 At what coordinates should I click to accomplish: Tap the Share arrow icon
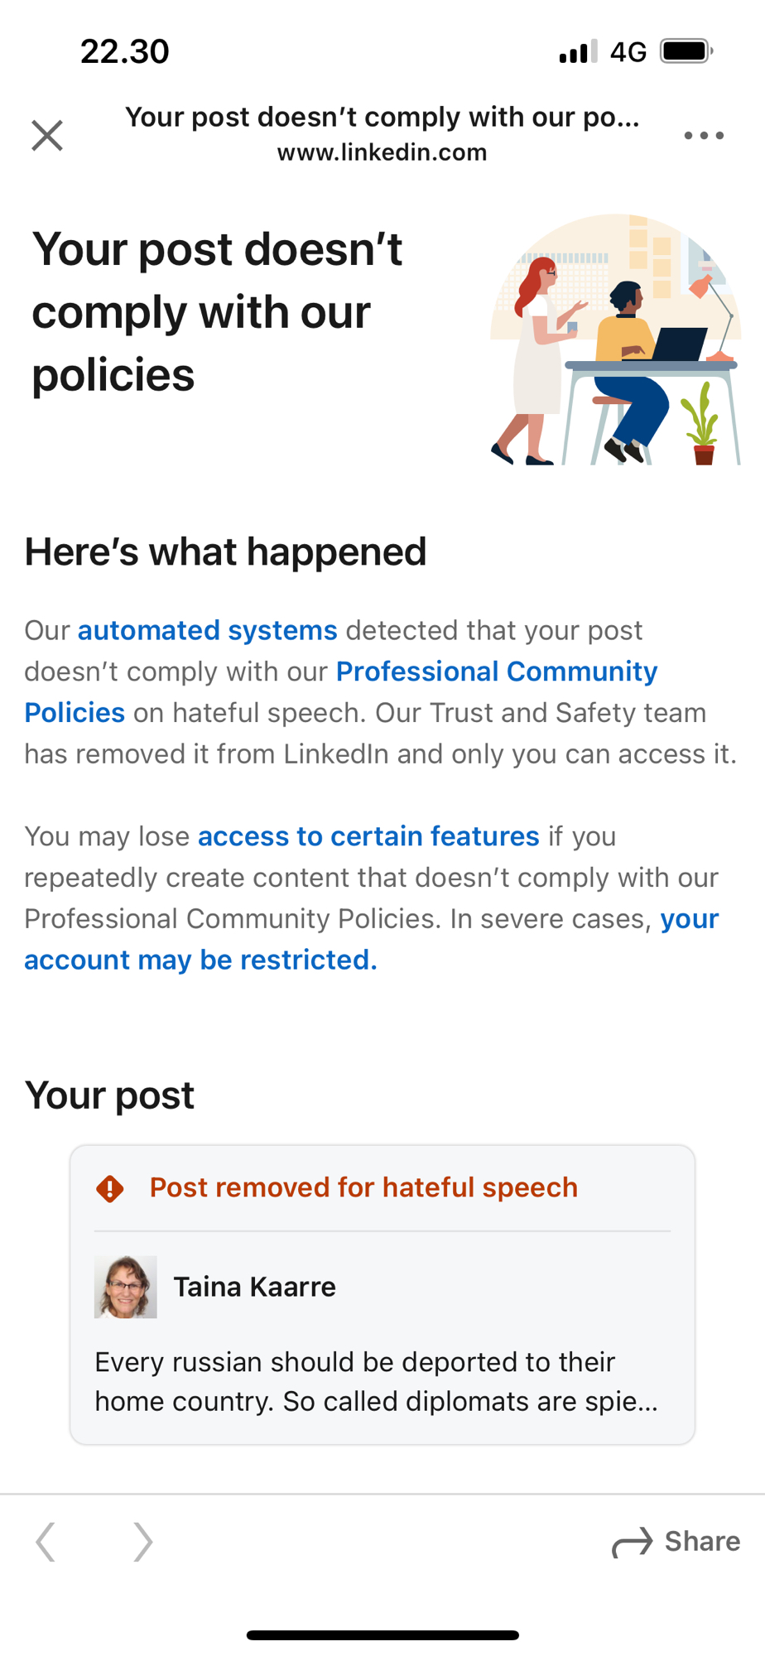[633, 1542]
